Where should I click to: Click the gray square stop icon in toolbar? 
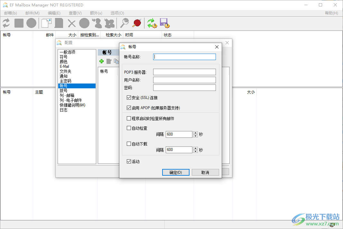click(x=19, y=23)
